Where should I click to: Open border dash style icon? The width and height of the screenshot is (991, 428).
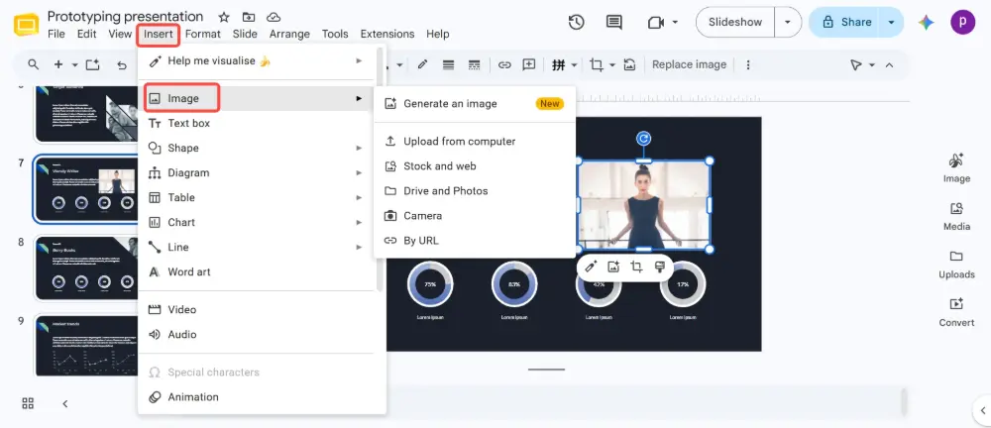tap(474, 64)
